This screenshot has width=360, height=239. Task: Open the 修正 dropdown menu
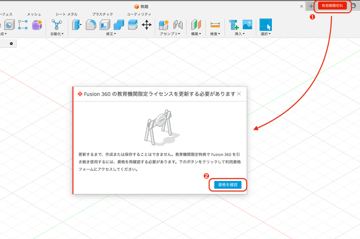(111, 34)
